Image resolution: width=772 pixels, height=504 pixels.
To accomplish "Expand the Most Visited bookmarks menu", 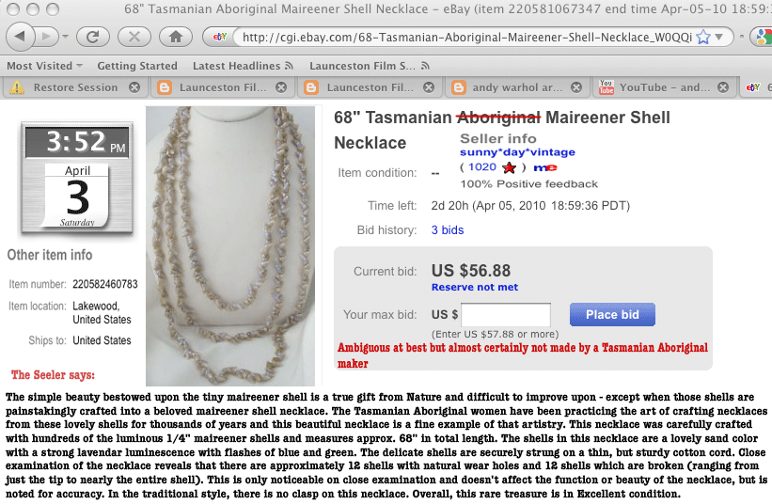I will [44, 66].
